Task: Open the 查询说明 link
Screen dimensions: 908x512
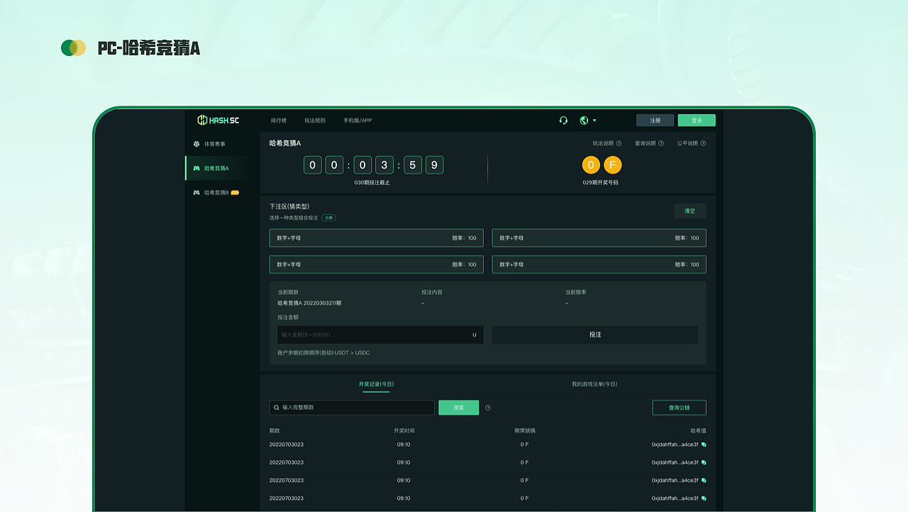Action: (645, 143)
